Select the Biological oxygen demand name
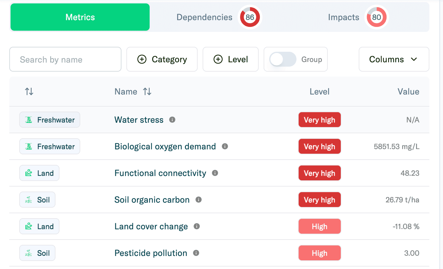The image size is (443, 269). point(165,146)
